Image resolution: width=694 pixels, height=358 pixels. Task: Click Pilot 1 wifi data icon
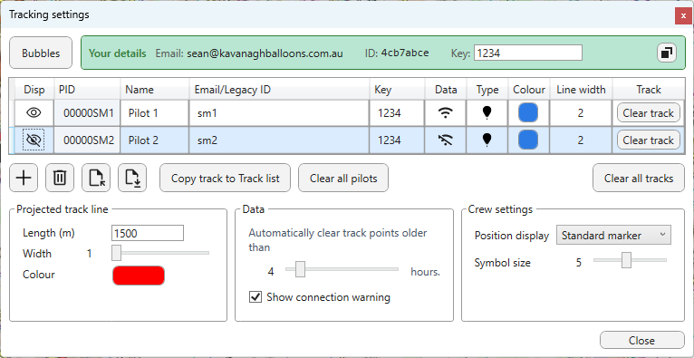(x=445, y=113)
